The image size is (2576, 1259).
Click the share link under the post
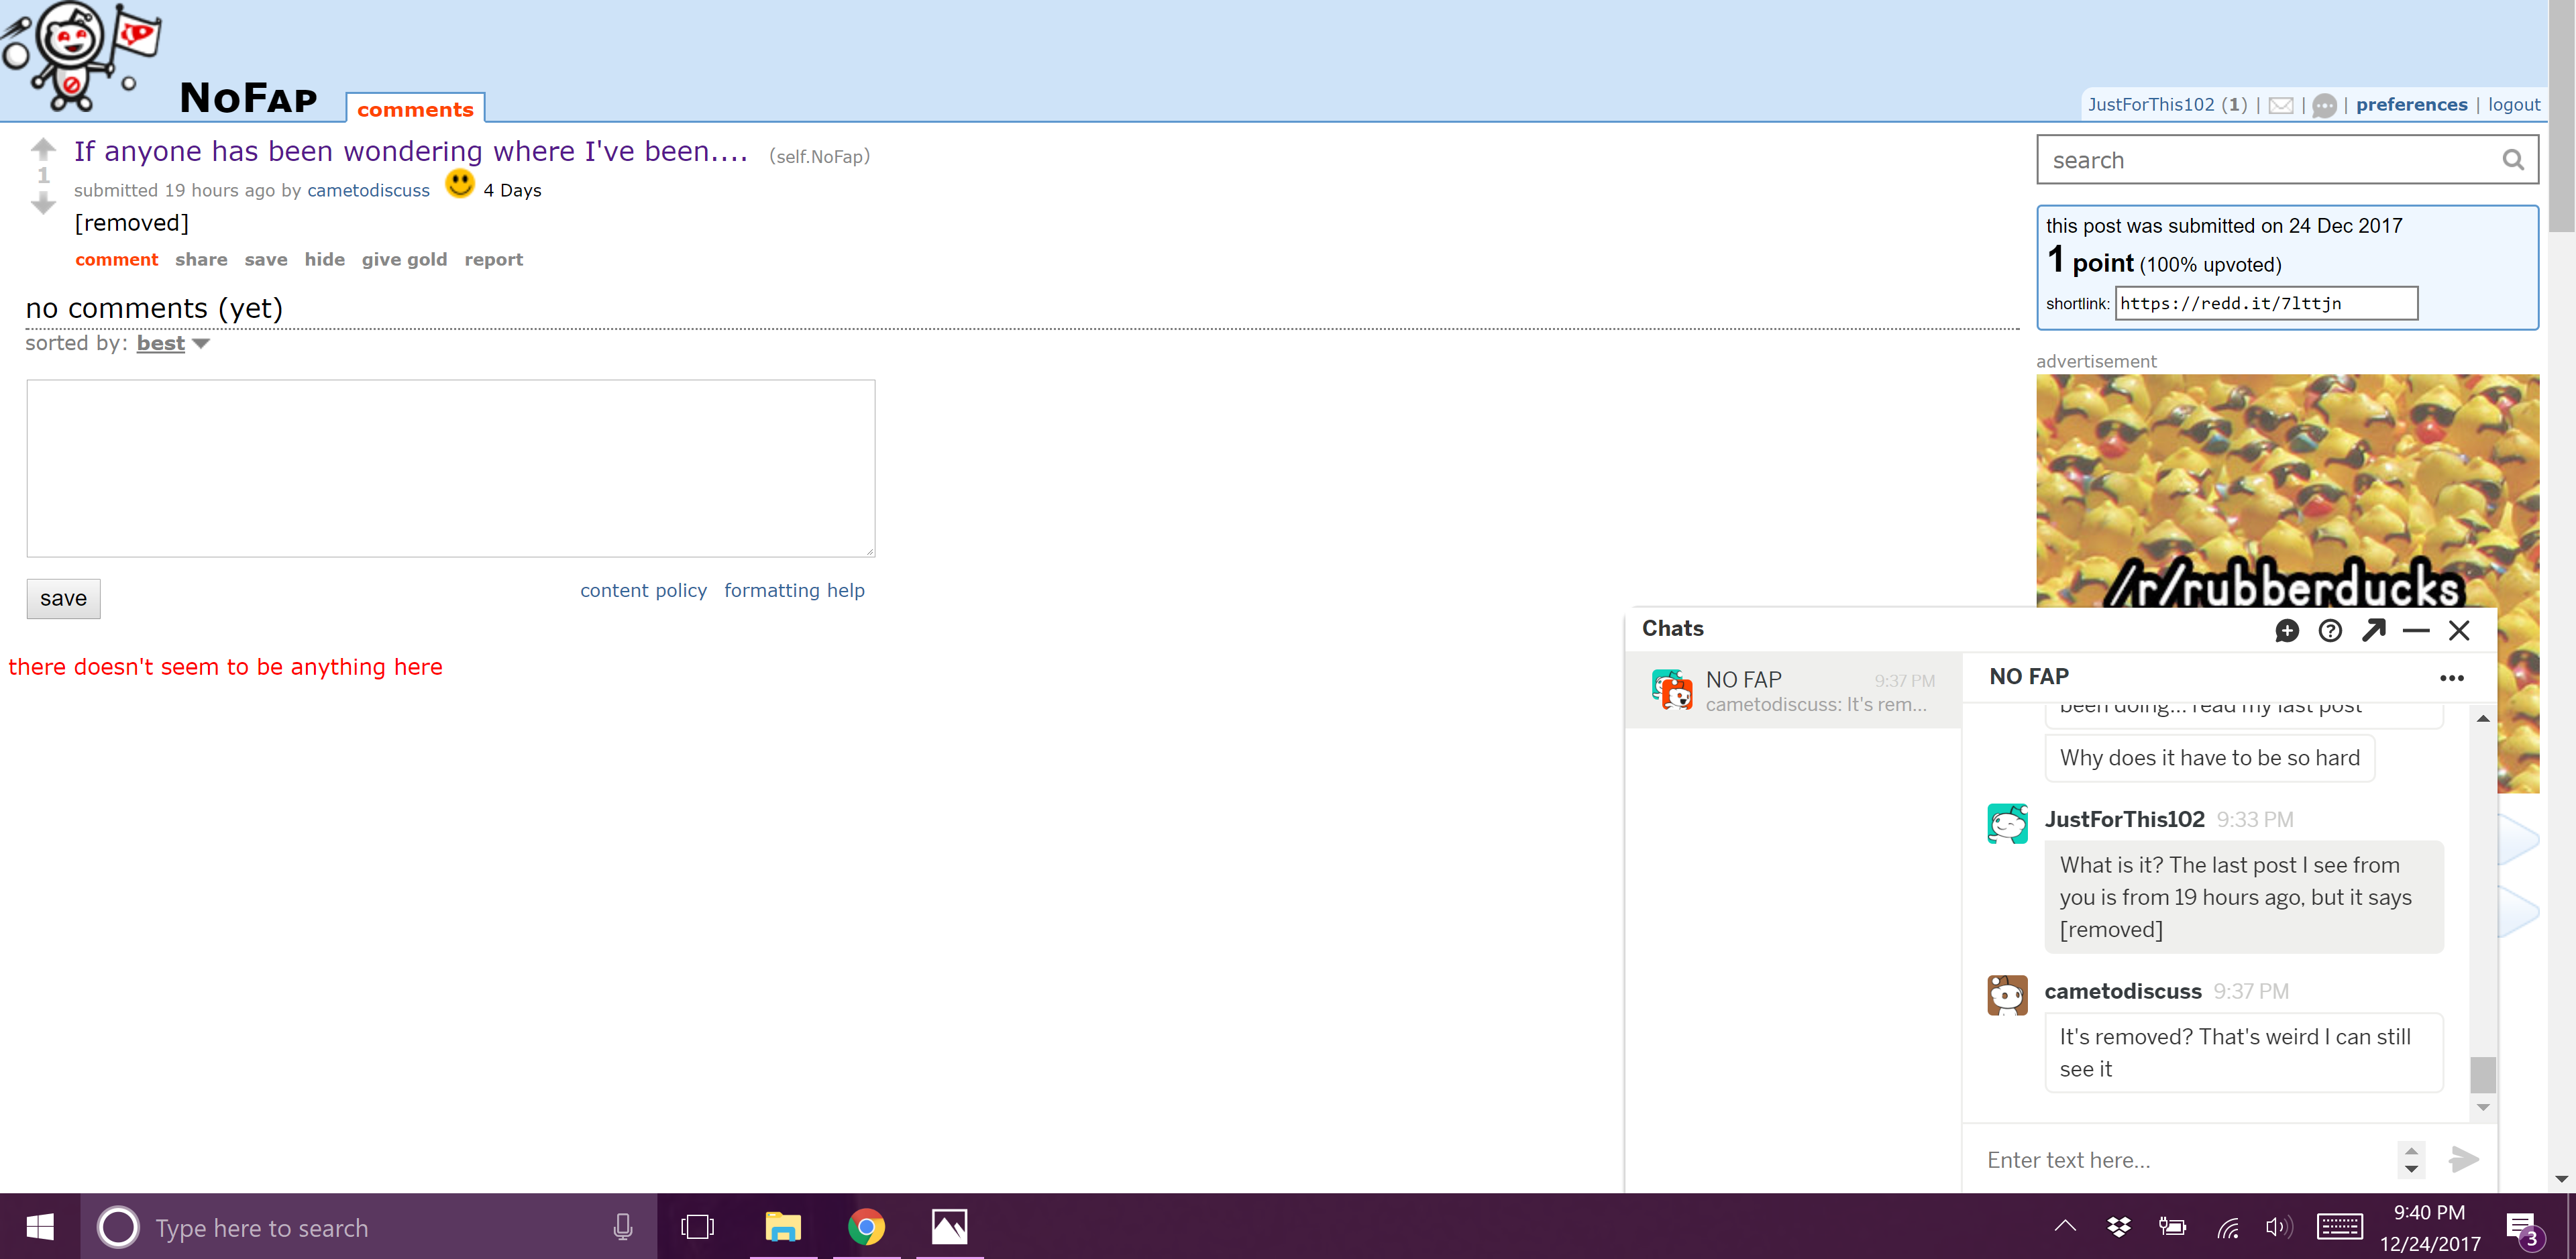[201, 260]
